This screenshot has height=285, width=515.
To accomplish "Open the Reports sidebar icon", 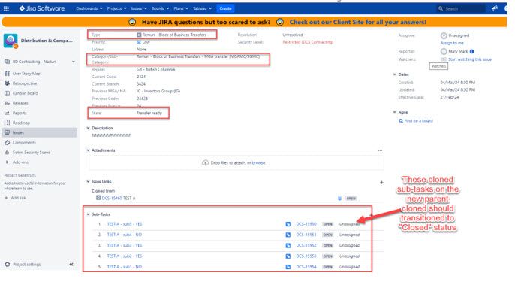I will click(7, 113).
